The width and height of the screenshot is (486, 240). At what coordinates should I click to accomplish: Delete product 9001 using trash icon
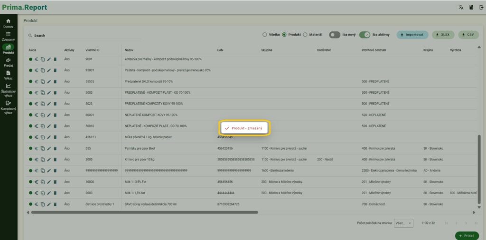pos(55,59)
